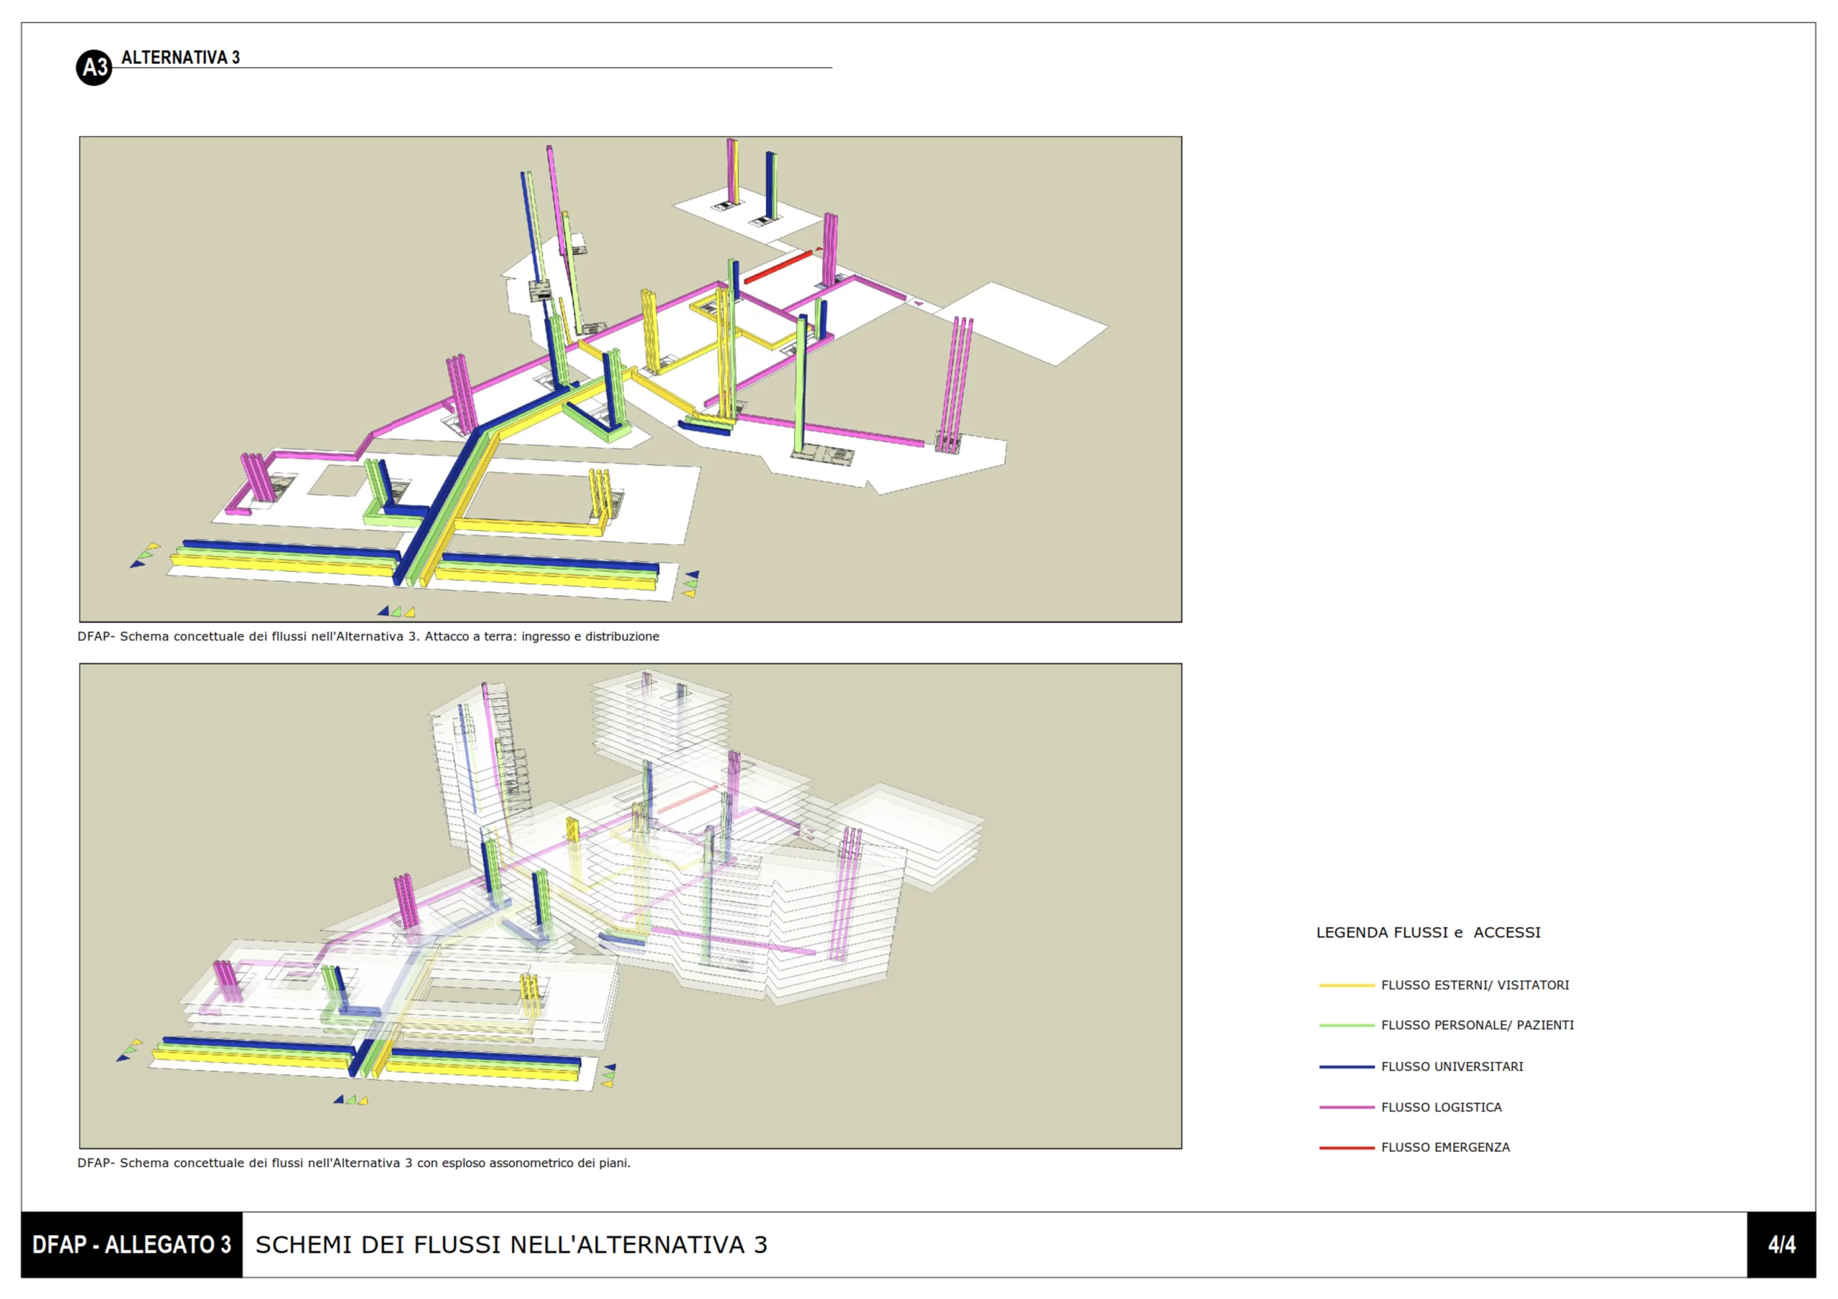Click the yellow legend line swatch
The image size is (1838, 1299).
click(x=1346, y=985)
